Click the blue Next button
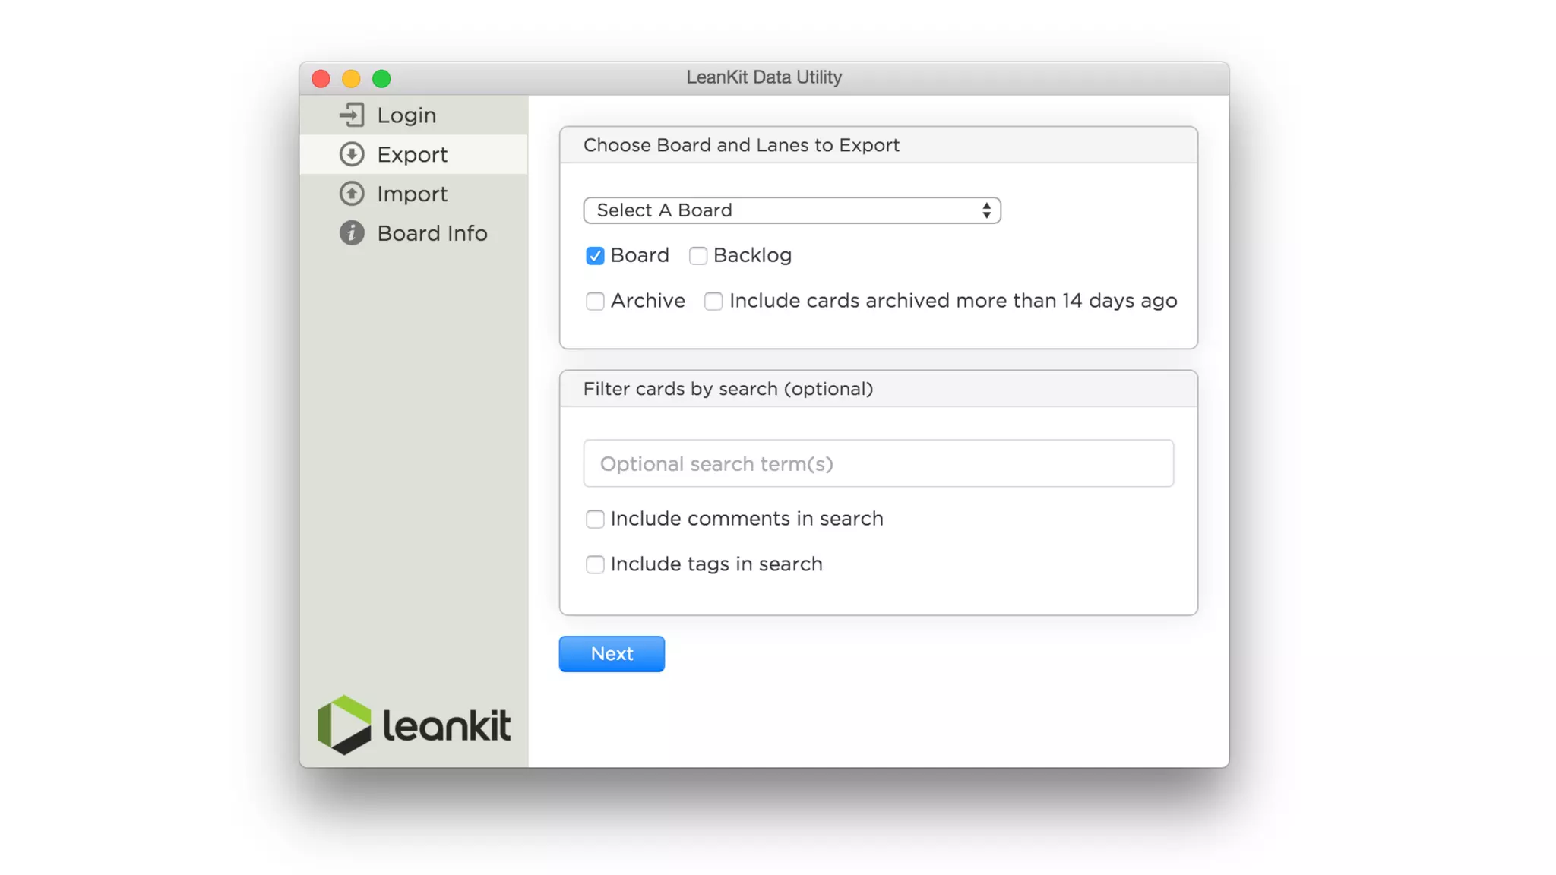 (x=612, y=654)
